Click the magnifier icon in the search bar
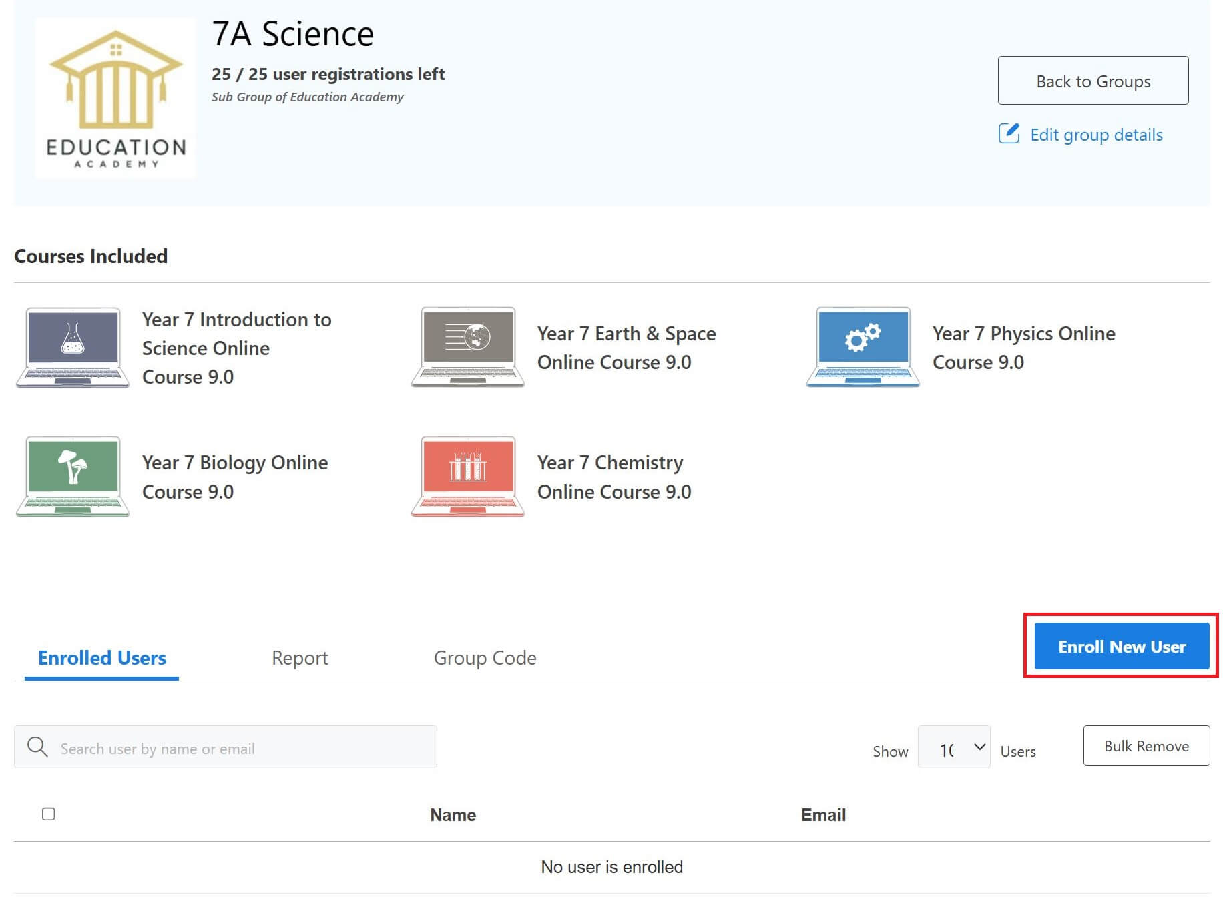1227x907 pixels. tap(37, 747)
